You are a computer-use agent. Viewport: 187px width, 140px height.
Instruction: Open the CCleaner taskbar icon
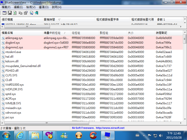(x=93, y=135)
